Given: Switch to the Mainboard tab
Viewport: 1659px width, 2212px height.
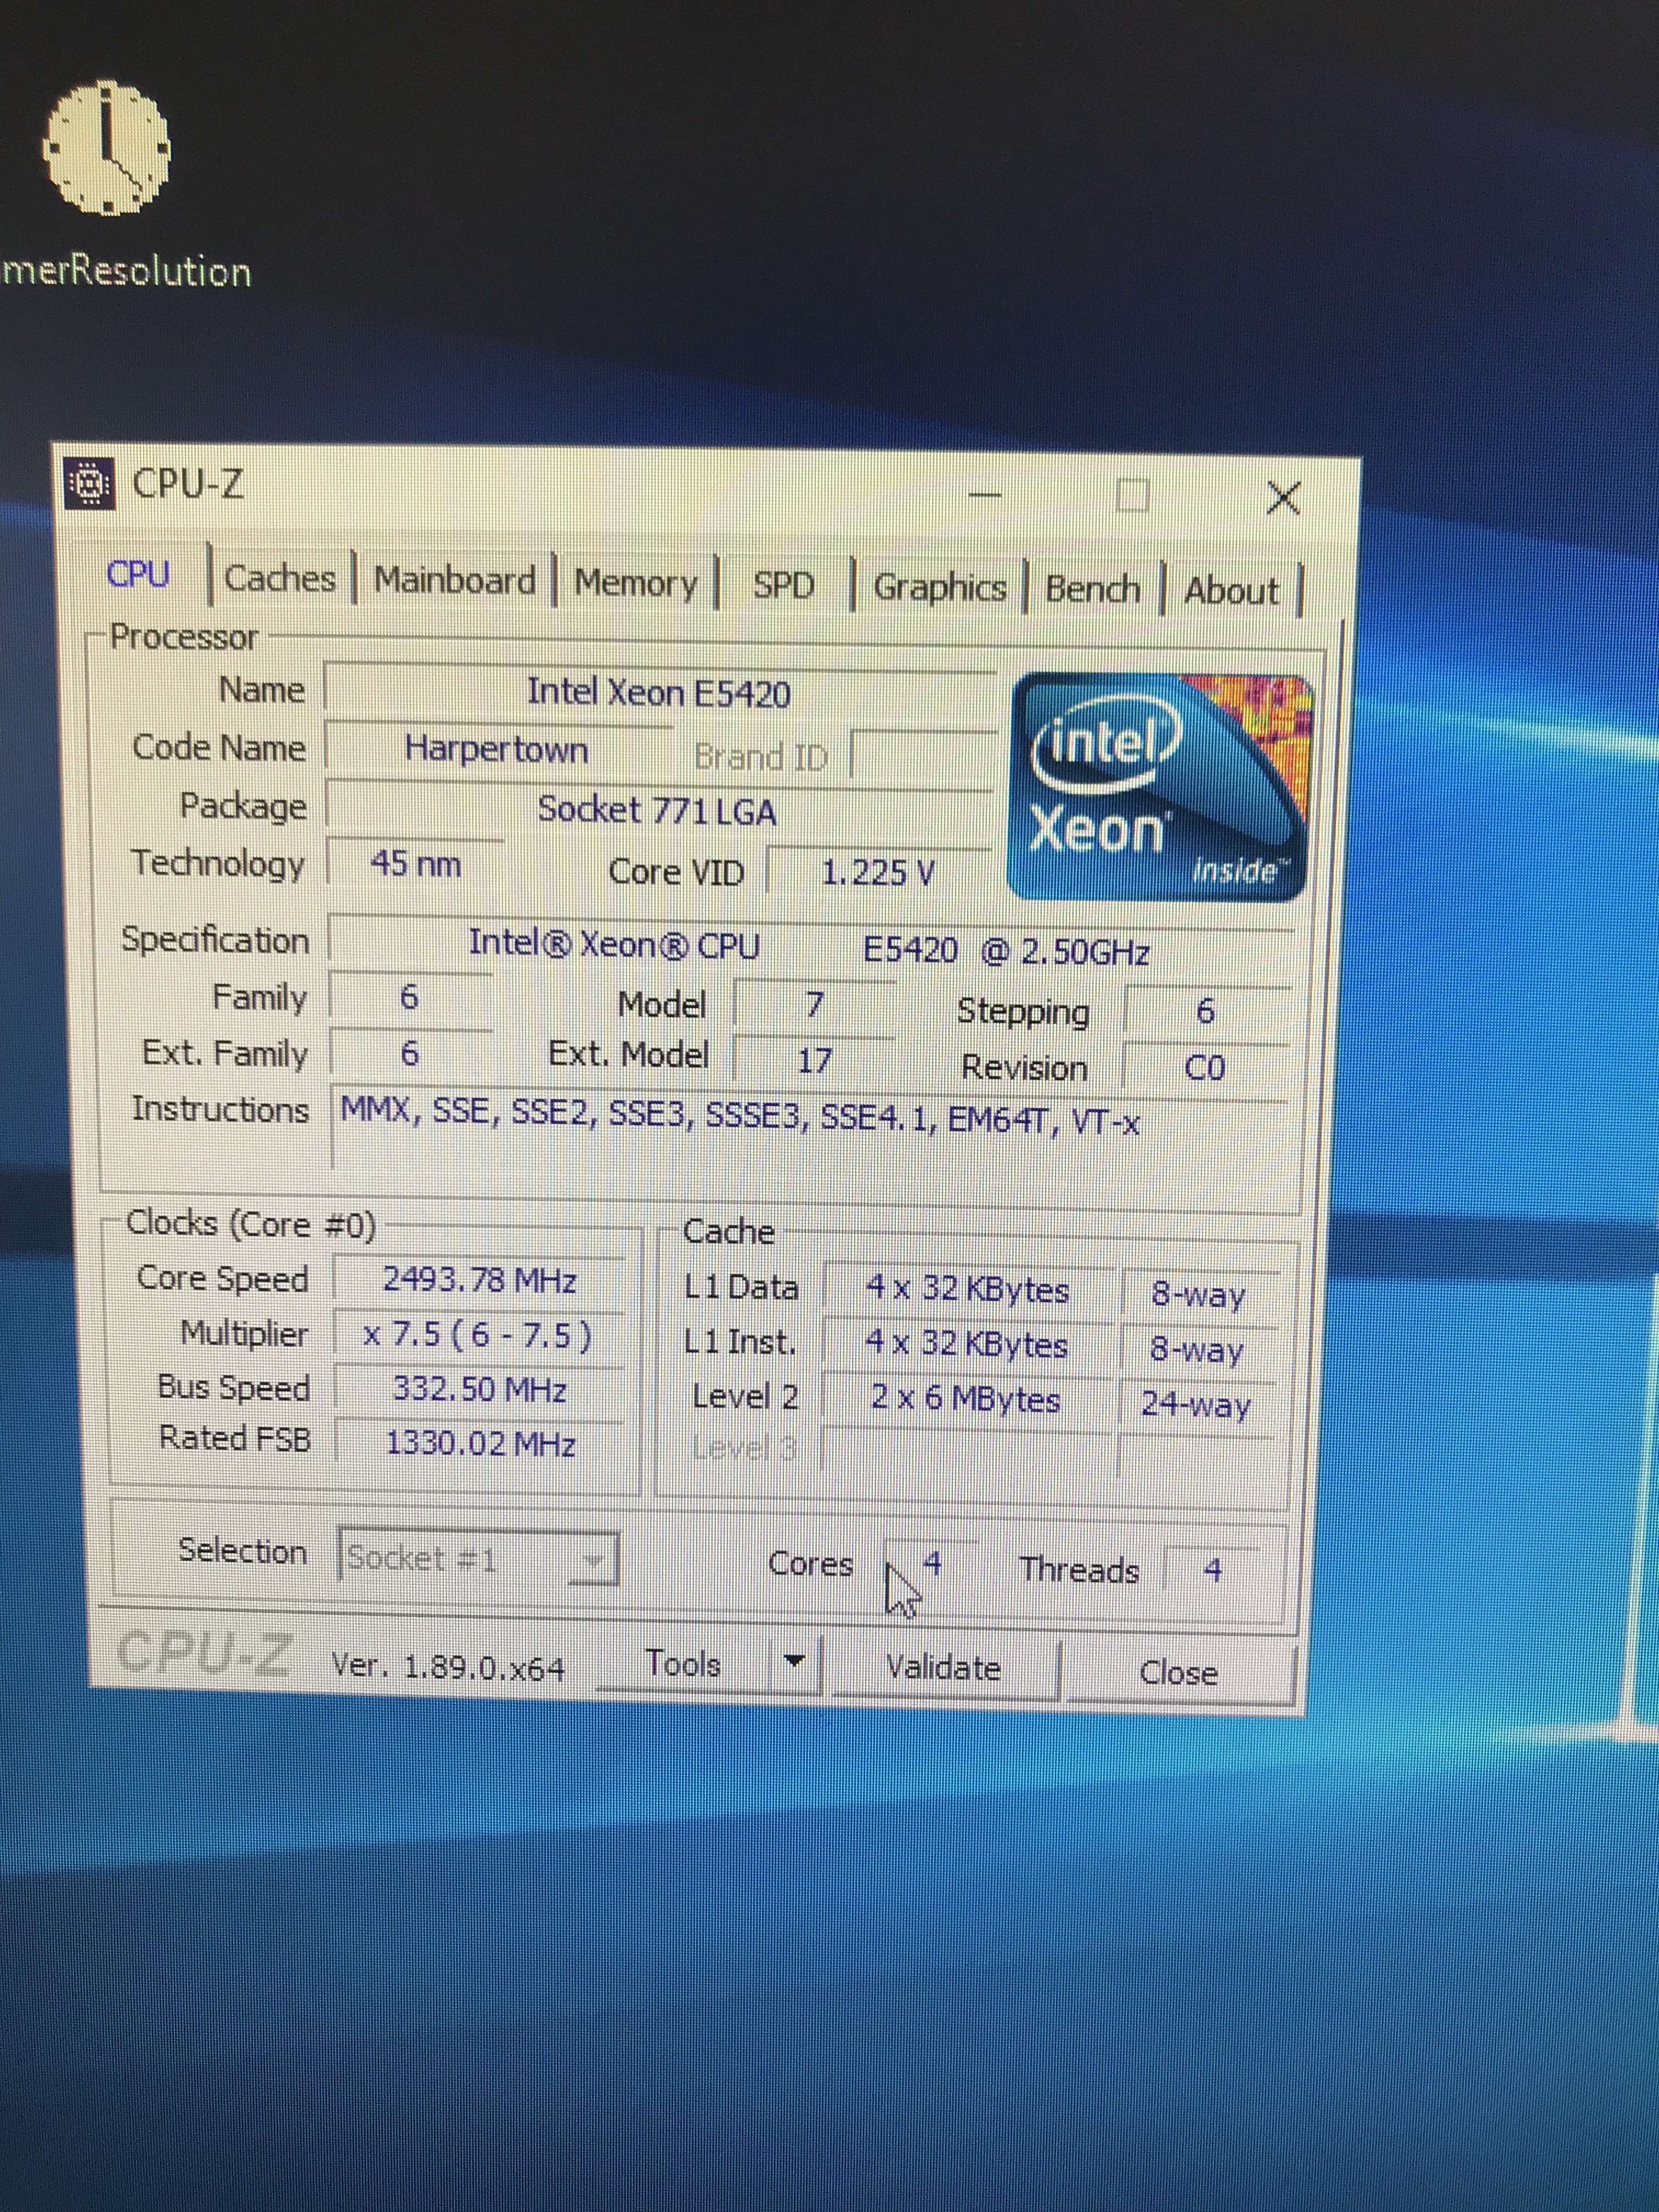Looking at the screenshot, I should pos(454,580).
